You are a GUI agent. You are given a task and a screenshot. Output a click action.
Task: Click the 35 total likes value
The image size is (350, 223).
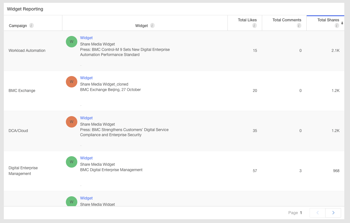255,130
